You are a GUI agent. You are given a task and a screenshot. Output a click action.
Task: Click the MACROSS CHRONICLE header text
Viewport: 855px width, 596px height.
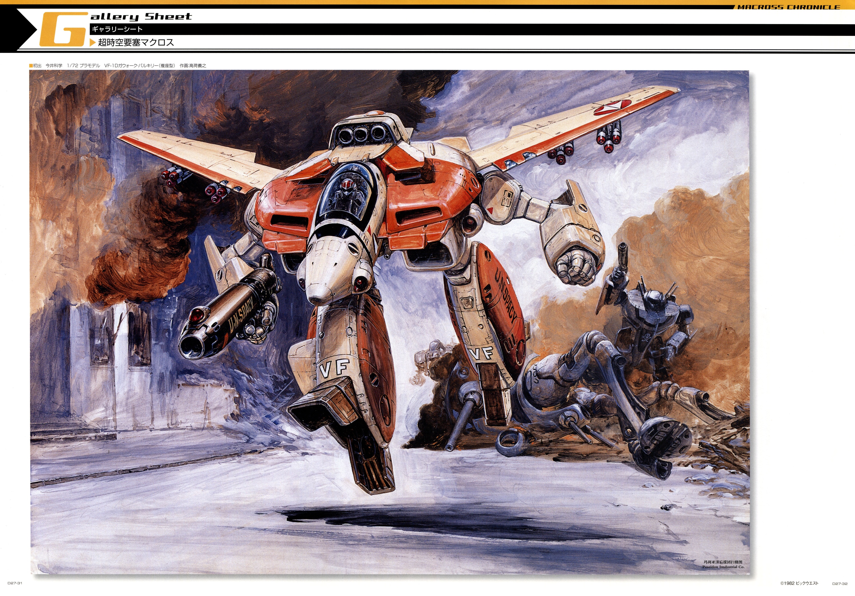tap(789, 7)
